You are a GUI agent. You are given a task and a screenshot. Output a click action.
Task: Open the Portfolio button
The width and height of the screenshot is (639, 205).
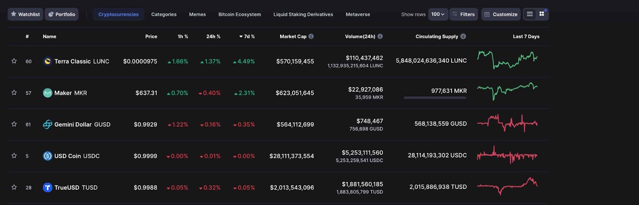(62, 14)
